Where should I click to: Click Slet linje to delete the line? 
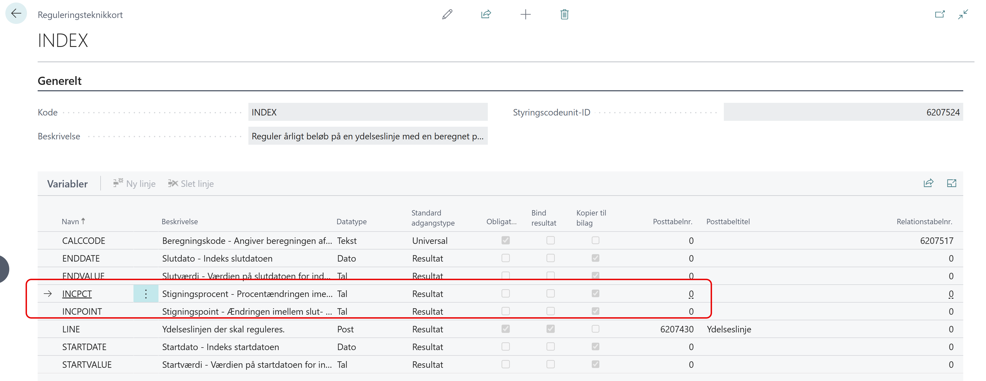click(191, 184)
